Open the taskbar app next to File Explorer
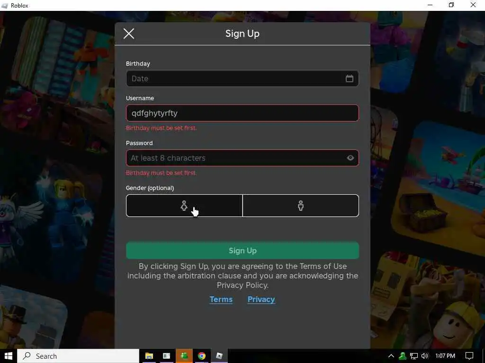The height and width of the screenshot is (363, 485). 166,356
